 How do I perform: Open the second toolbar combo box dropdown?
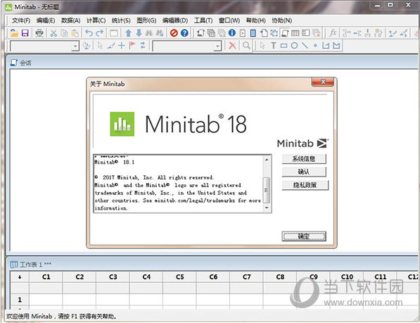(218, 46)
